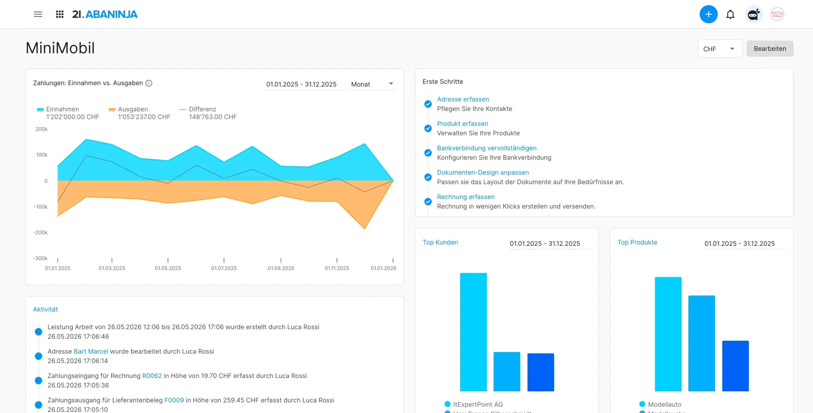Screen dimensions: 813x413
Task: Open the Monat interval dropdown
Action: point(373,84)
